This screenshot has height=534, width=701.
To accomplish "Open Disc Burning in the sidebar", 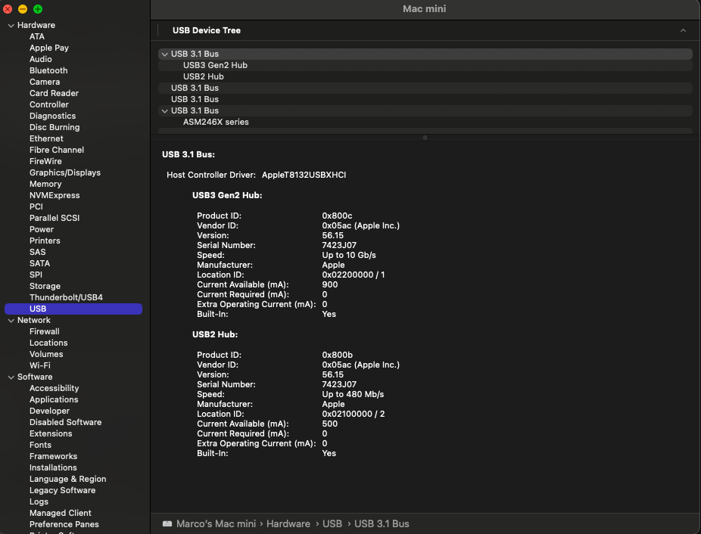I will click(55, 127).
